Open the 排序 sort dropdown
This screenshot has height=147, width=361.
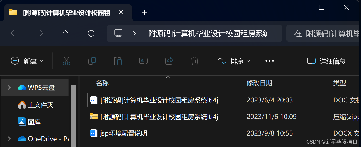coord(234,61)
